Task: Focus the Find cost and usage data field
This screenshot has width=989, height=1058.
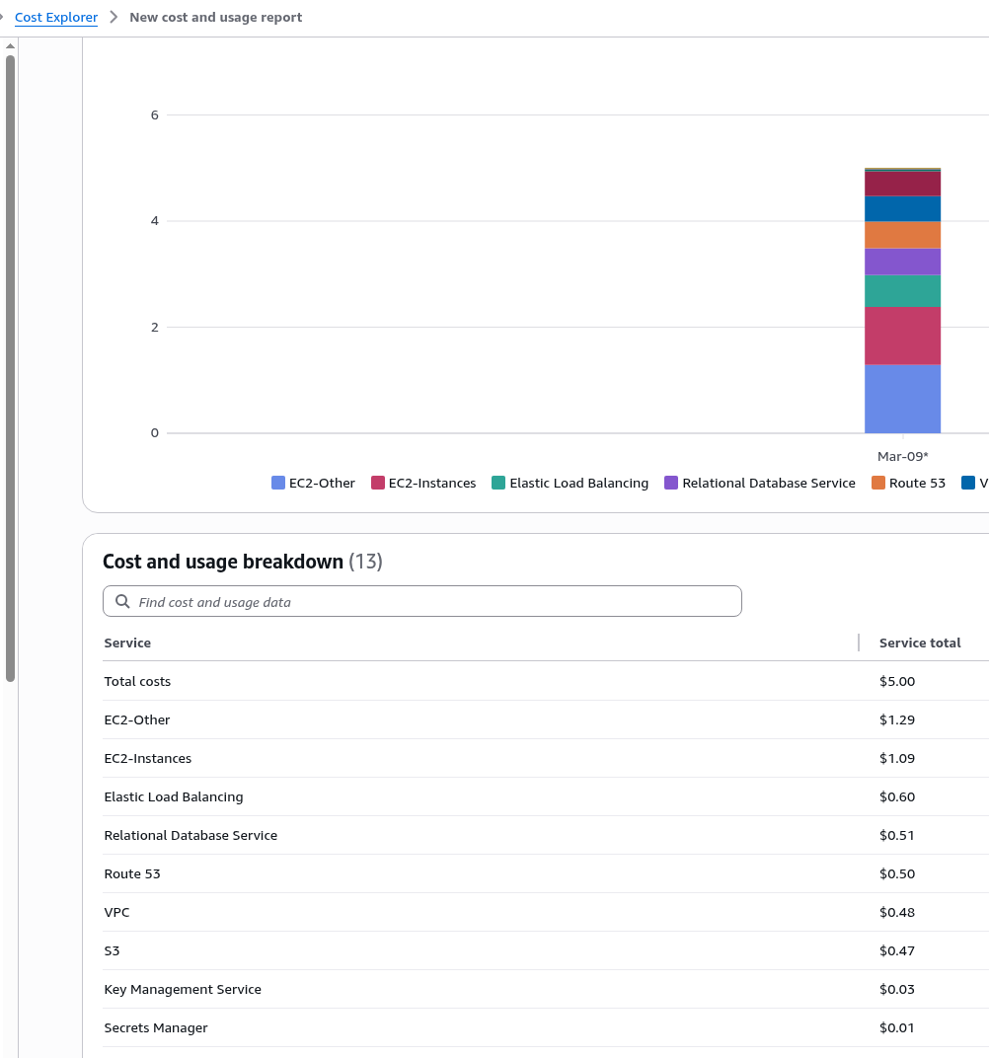Action: pos(434,602)
